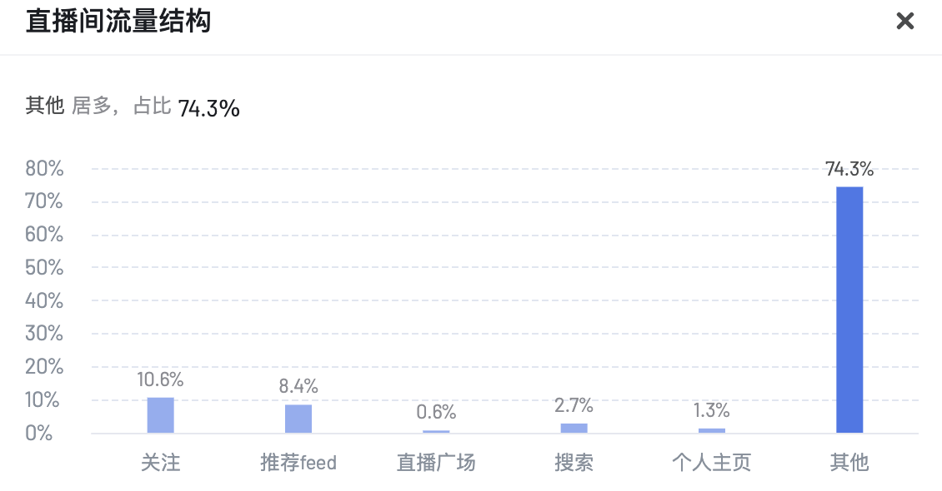The image size is (942, 491).
Task: Select the 个人主页 bar
Action: pyautogui.click(x=712, y=430)
